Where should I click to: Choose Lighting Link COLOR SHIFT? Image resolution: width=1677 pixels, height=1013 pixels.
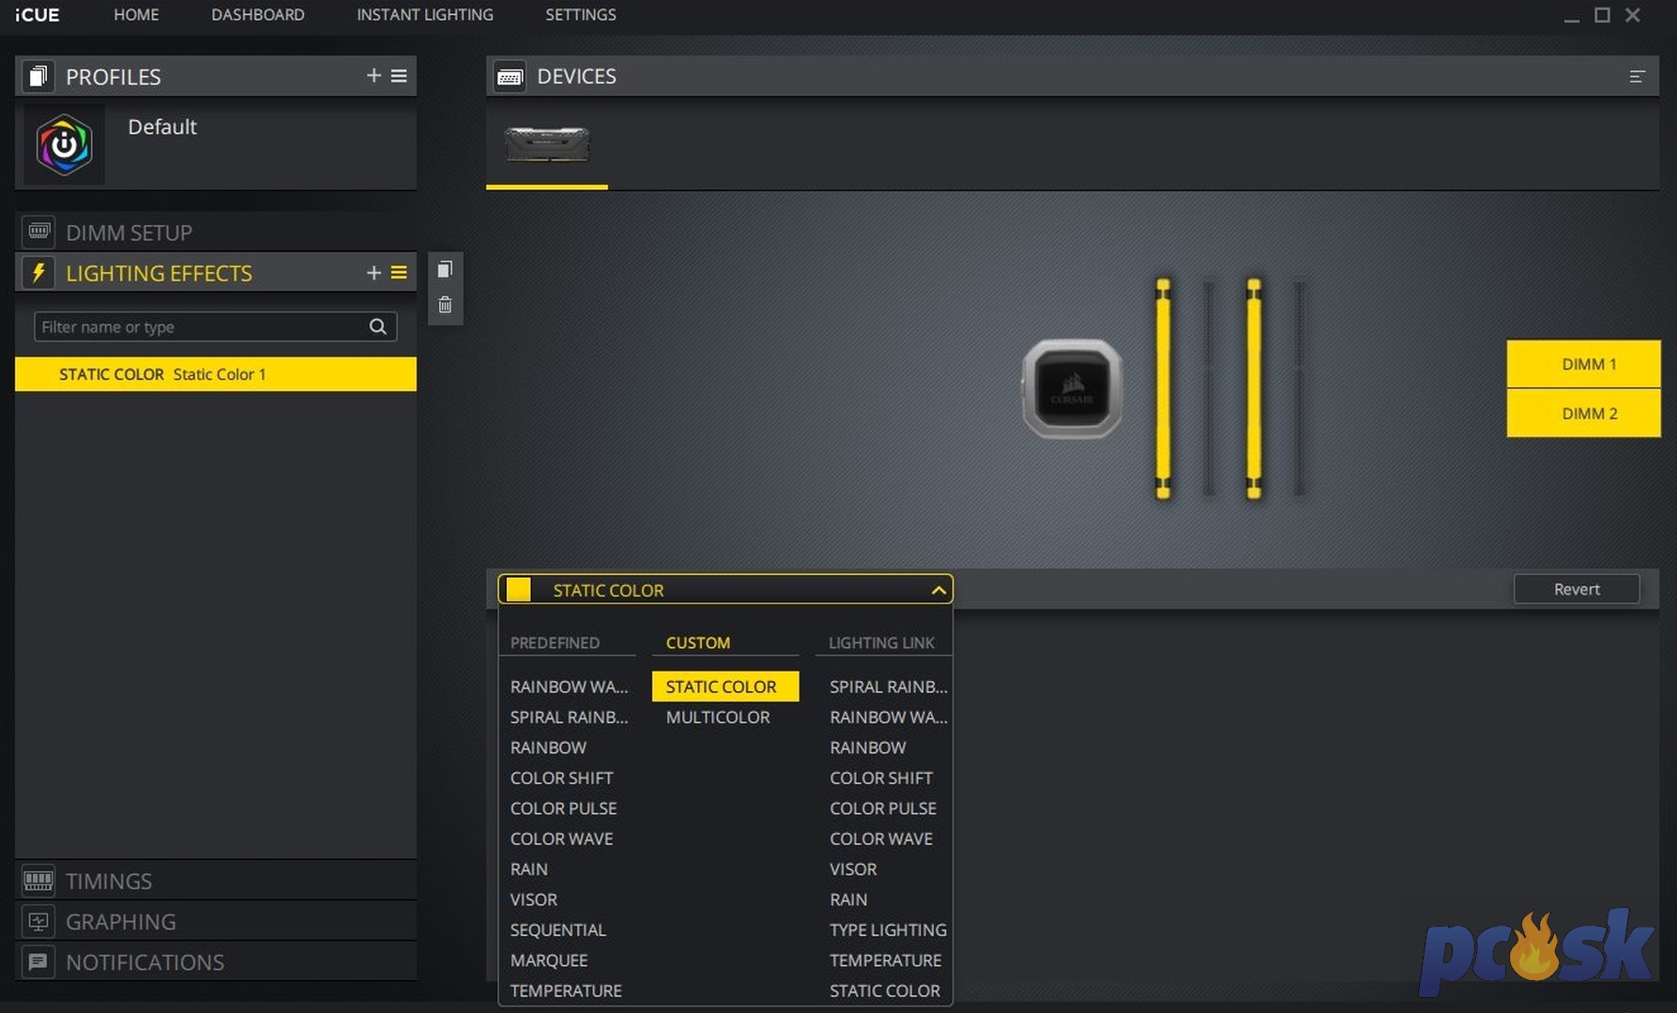880,778
